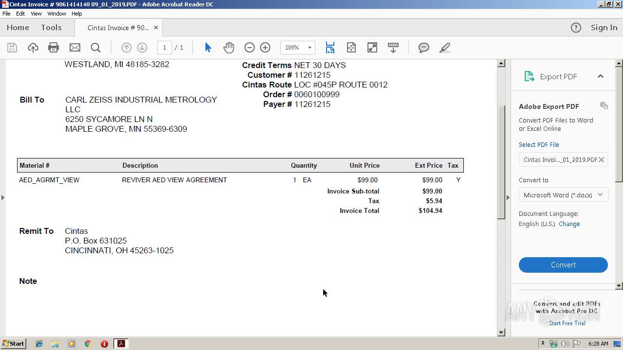Switch to the Home tab
The height and width of the screenshot is (350, 623).
click(18, 28)
